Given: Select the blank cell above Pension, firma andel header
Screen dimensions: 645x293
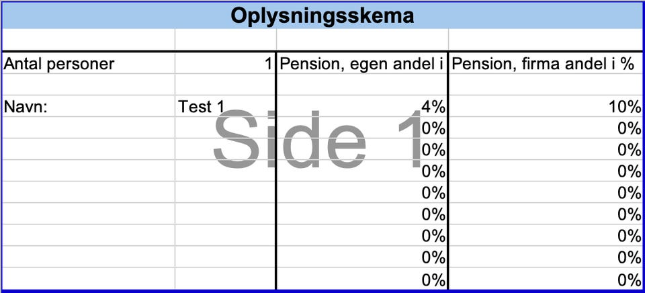Looking at the screenshot, I should (546, 40).
